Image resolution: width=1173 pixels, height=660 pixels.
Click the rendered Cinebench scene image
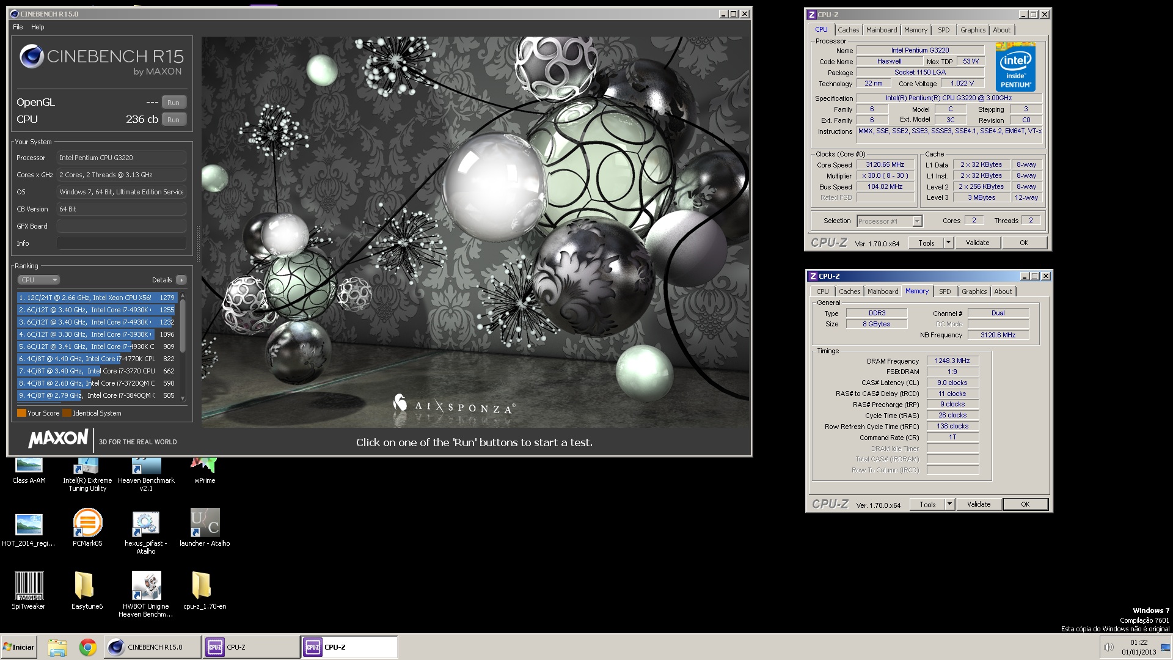[x=475, y=232]
